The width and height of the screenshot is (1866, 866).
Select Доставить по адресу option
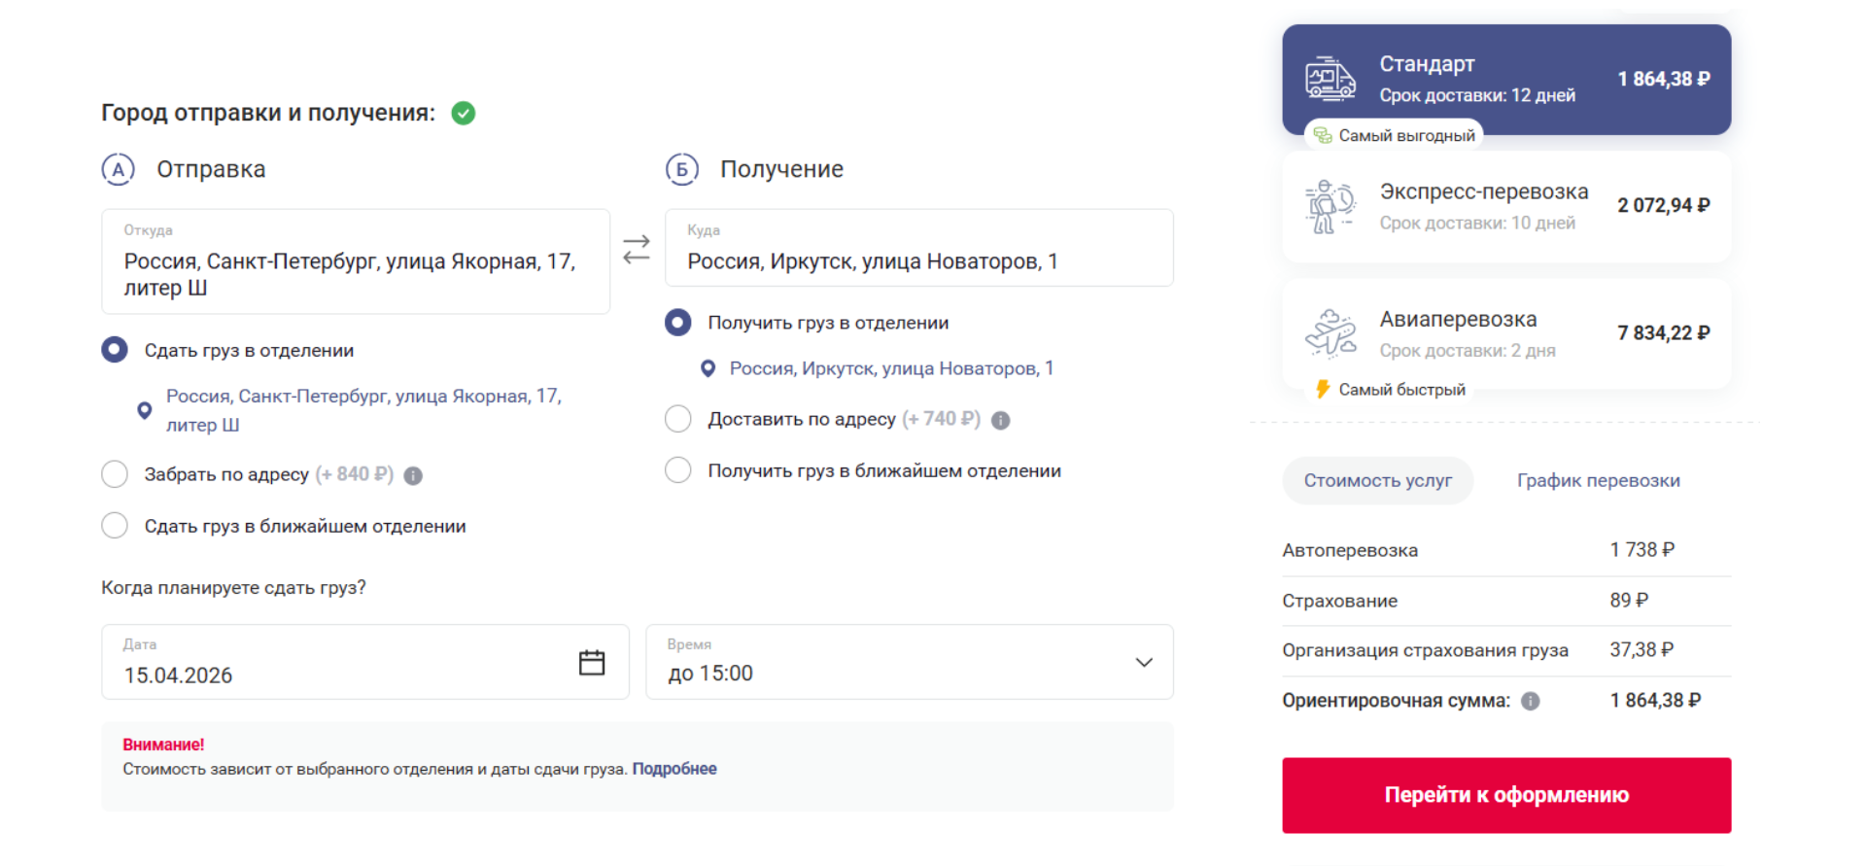coord(678,419)
